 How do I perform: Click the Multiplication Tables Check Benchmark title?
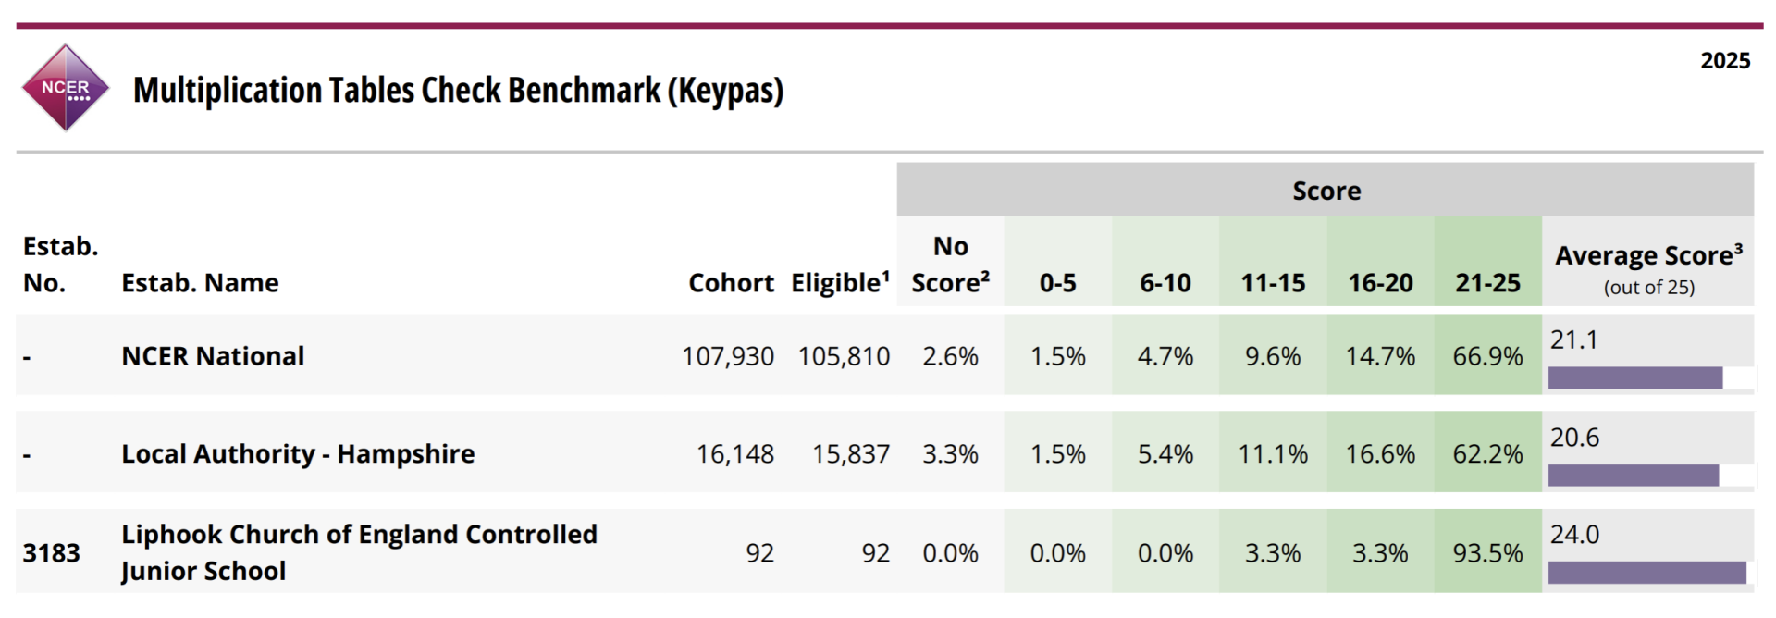458,91
